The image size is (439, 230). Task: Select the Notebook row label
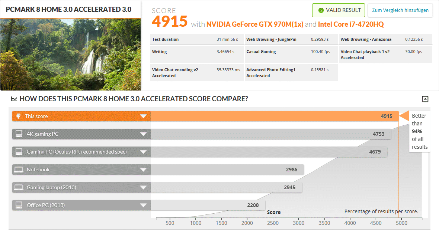pyautogui.click(x=38, y=170)
